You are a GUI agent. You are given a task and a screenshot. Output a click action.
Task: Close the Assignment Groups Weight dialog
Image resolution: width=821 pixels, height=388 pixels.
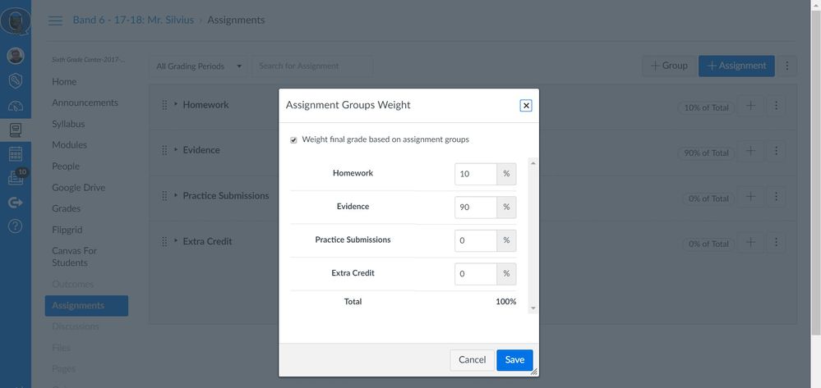point(526,105)
